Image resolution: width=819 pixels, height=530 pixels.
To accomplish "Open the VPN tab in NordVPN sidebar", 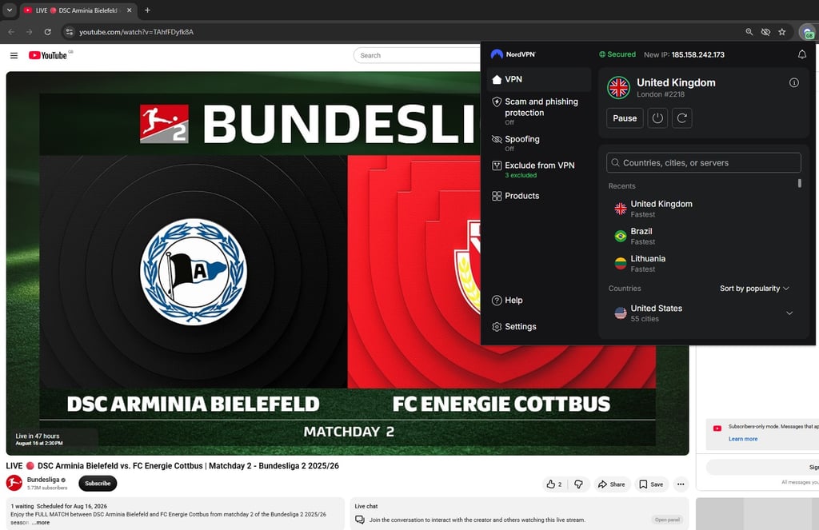I will click(x=538, y=79).
